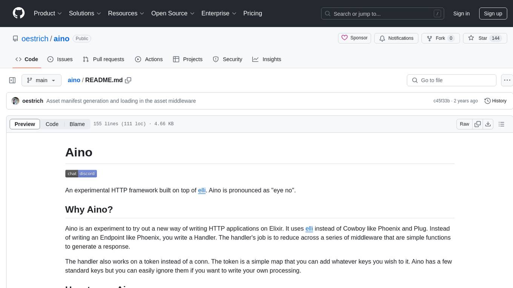This screenshot has height=288, width=513.
Task: Open the chat discord badge
Action: pyautogui.click(x=81, y=173)
